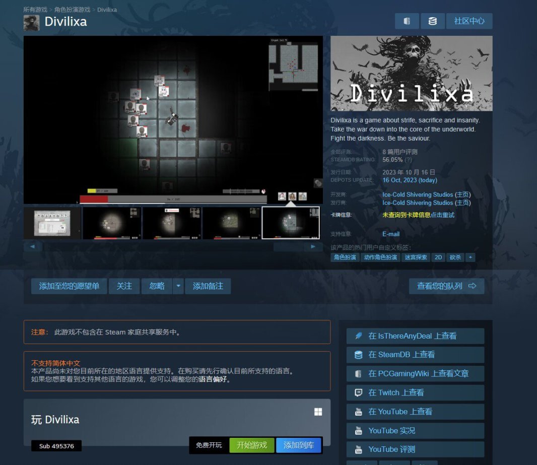Screen dimensions: 537x465
Task: Open 在 YouTube 上查看 link
Action: click(x=416, y=412)
